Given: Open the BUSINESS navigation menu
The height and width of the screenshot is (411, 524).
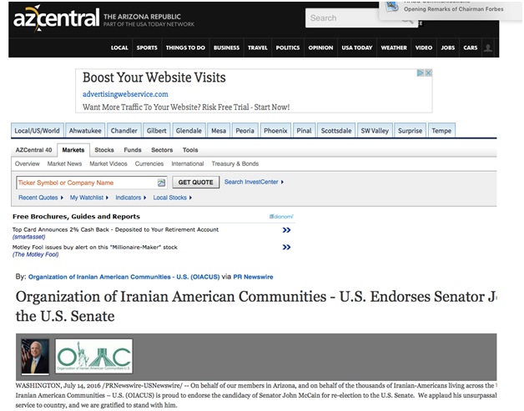Looking at the screenshot, I should pos(227,48).
